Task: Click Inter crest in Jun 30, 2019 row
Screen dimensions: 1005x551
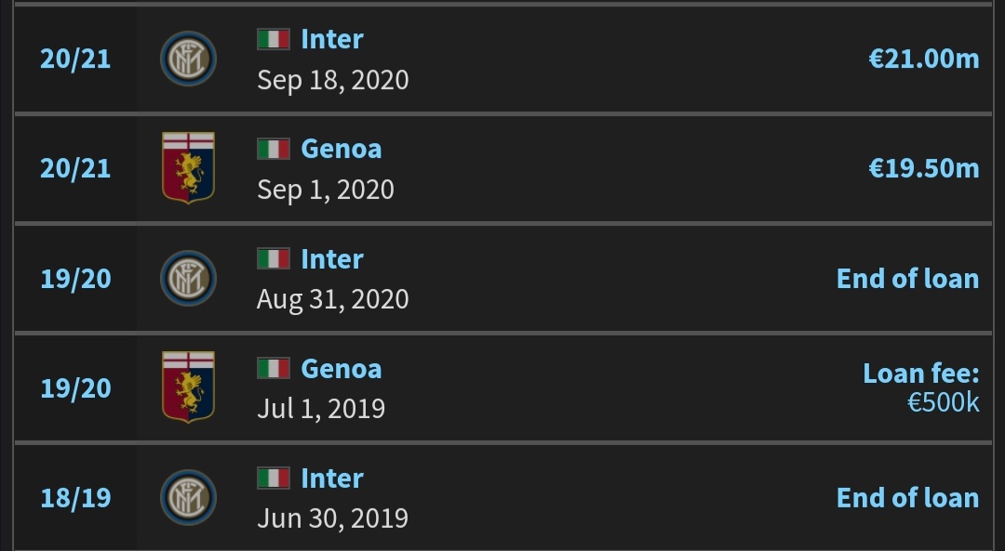Action: 188,498
